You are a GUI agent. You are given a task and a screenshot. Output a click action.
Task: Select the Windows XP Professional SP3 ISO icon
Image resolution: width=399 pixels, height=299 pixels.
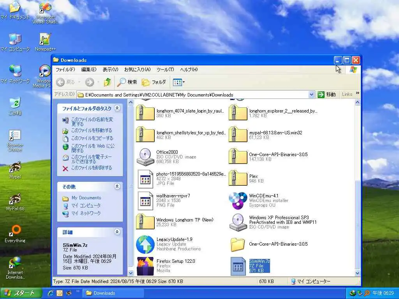[238, 222]
